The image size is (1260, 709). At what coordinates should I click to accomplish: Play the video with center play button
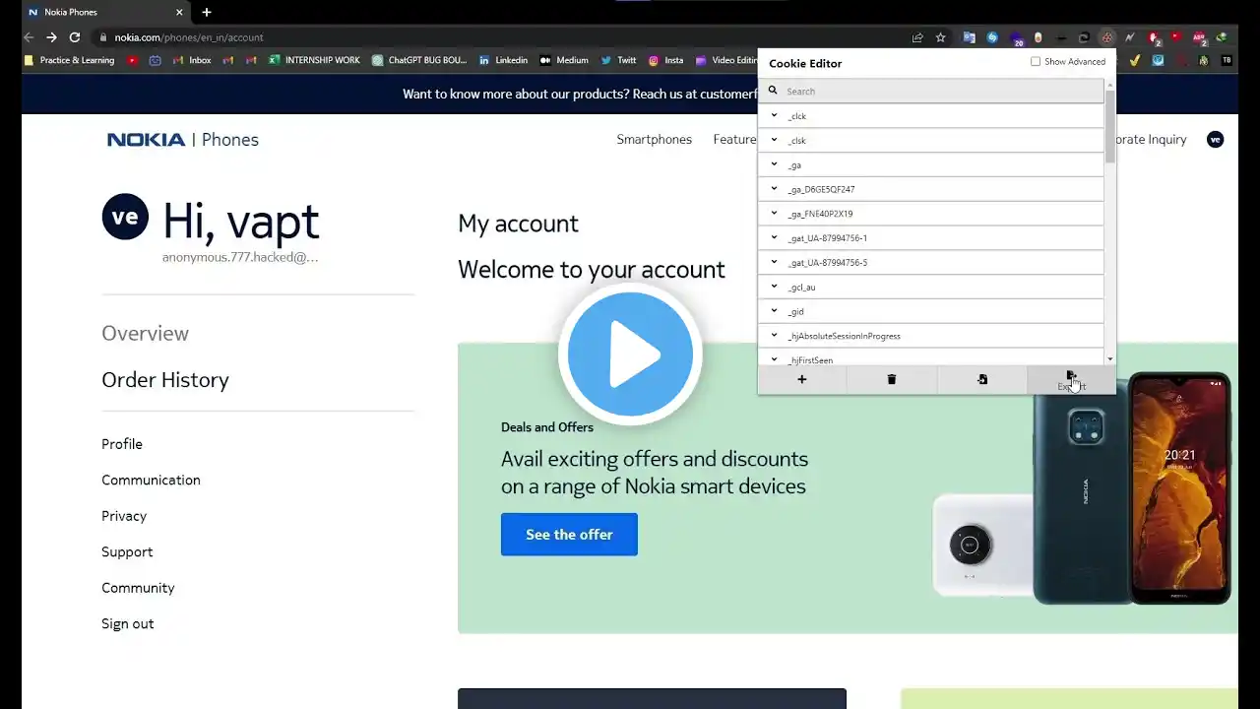tap(630, 354)
